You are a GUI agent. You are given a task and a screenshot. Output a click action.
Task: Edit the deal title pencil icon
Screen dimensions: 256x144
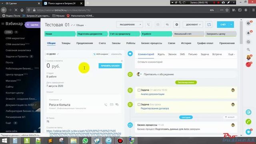72,25
